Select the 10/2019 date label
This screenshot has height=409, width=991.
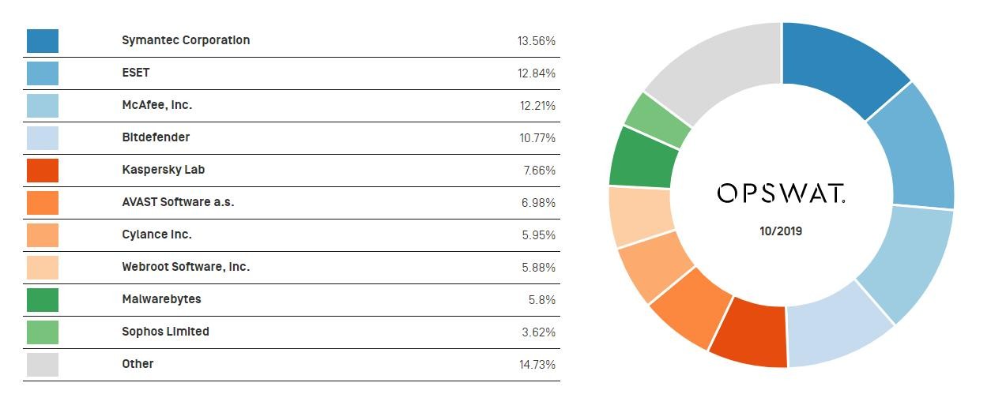coord(782,232)
